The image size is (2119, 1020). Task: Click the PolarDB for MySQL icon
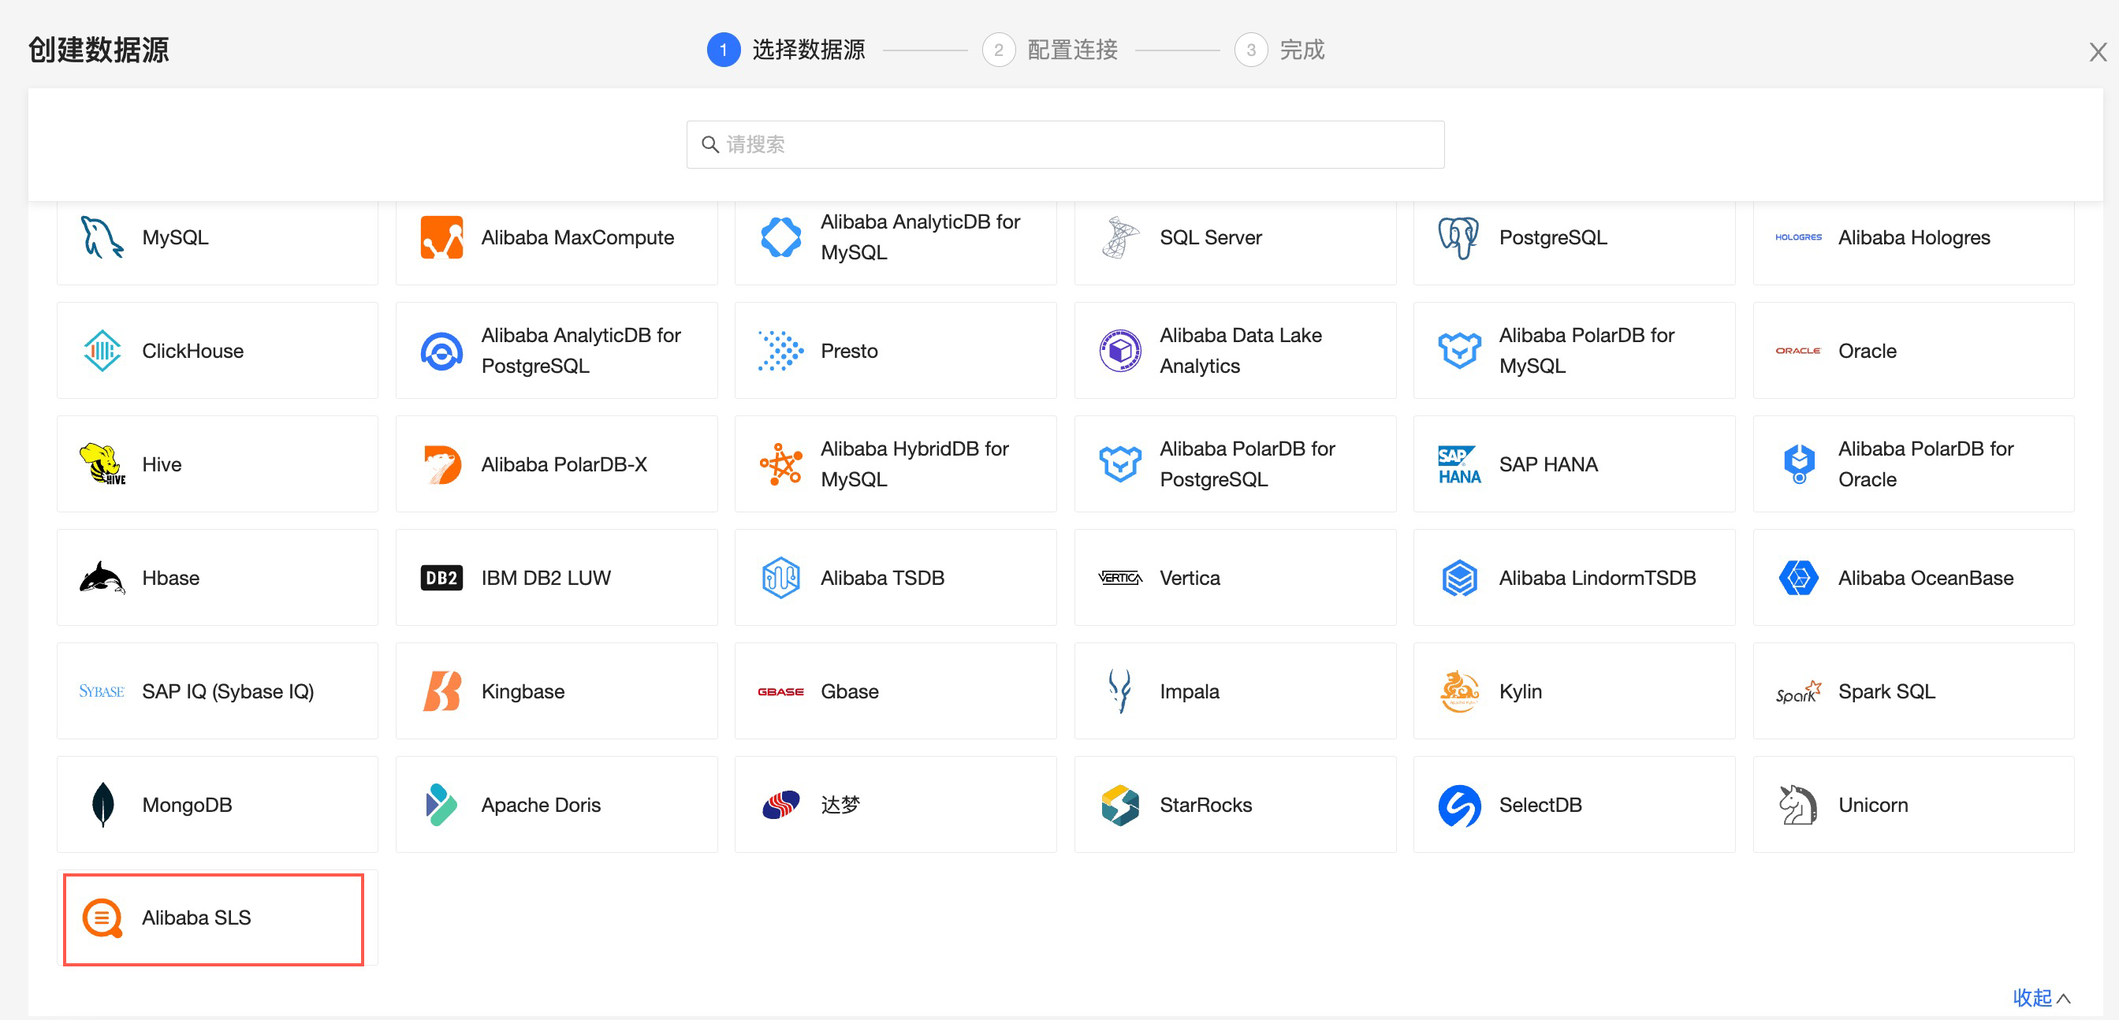point(1459,351)
